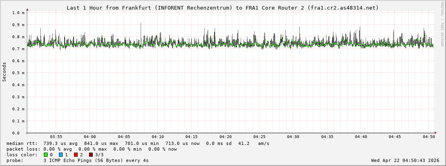Select the 04:00 time marker on x-axis

90,137
